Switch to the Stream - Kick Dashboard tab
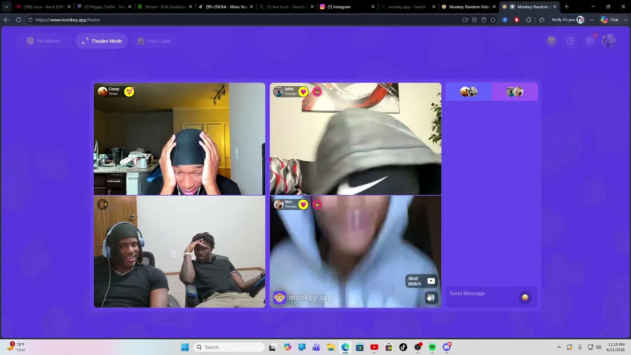Screen dimensions: 631x355 click(x=166, y=7)
